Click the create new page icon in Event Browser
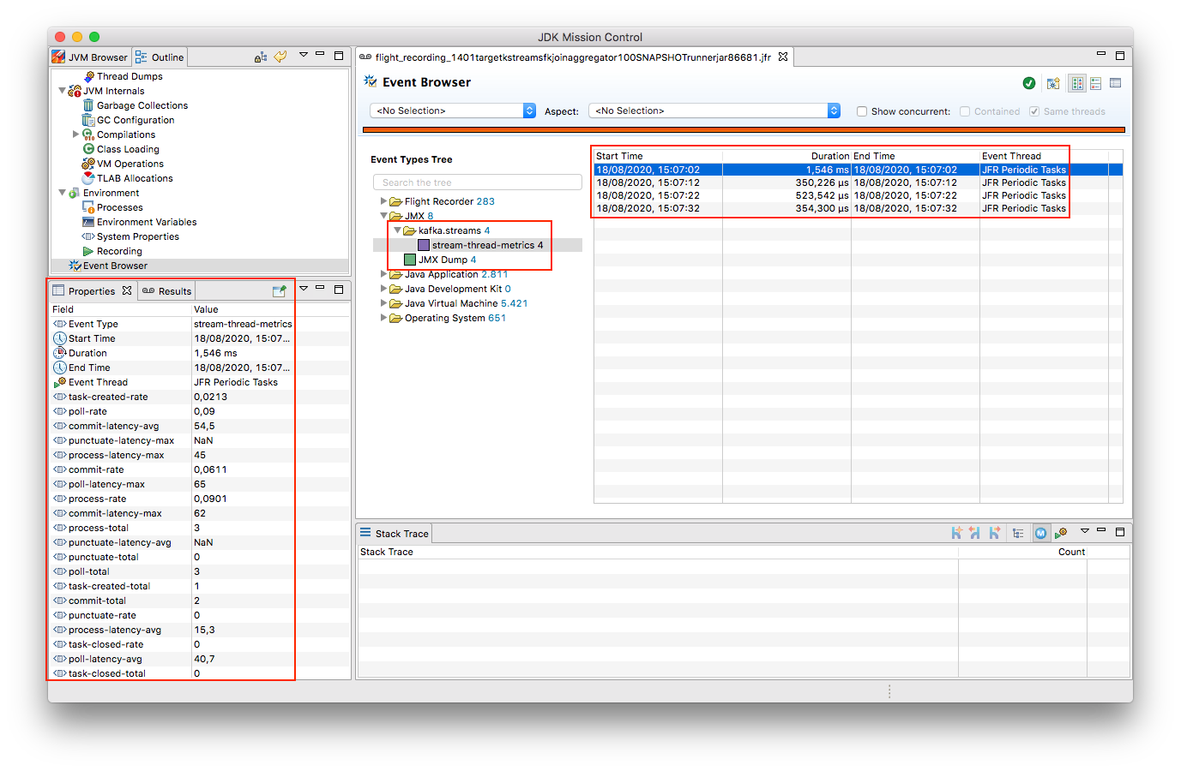1181x771 pixels. coord(1053,83)
